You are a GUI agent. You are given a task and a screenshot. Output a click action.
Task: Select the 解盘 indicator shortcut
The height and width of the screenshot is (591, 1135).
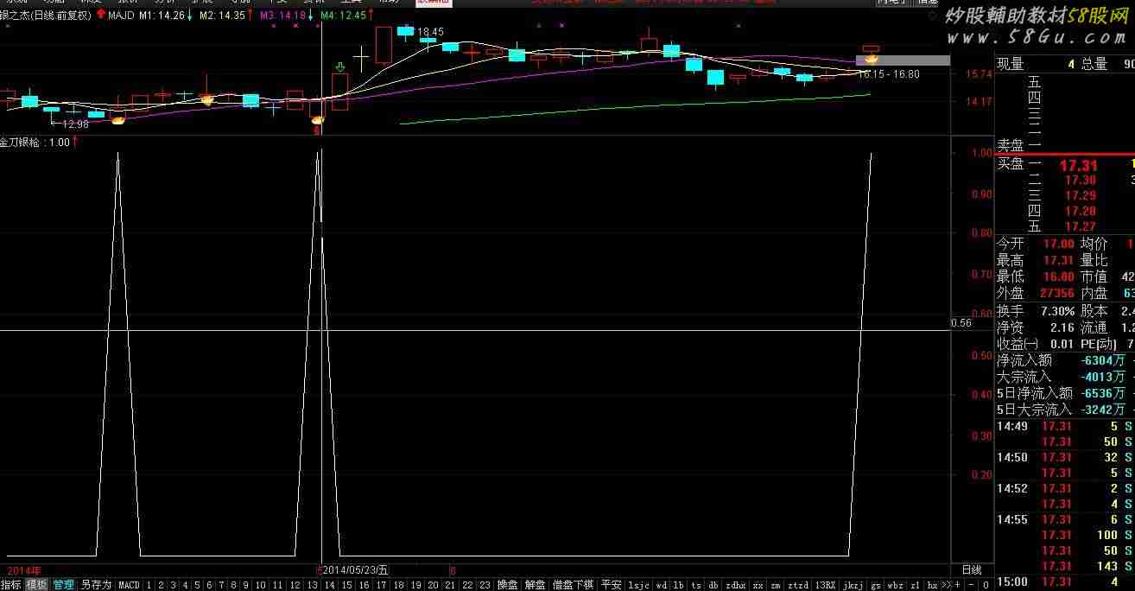click(x=536, y=585)
